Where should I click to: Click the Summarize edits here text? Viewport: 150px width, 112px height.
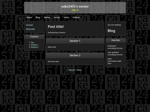114,62
